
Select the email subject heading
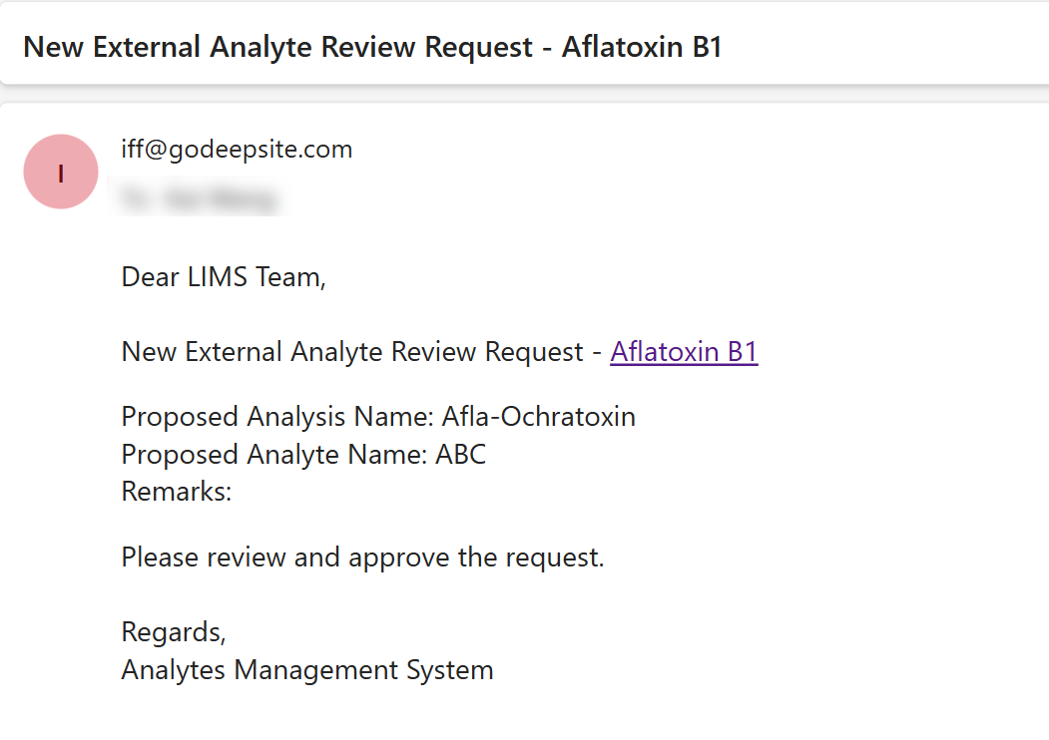(371, 47)
